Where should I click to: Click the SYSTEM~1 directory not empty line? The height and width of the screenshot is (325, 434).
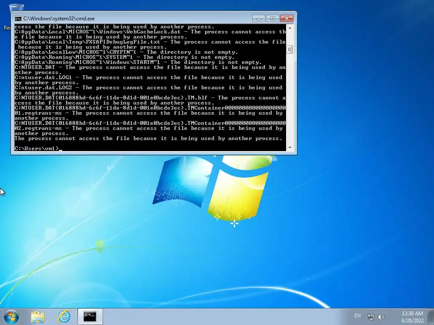pyautogui.click(x=125, y=57)
